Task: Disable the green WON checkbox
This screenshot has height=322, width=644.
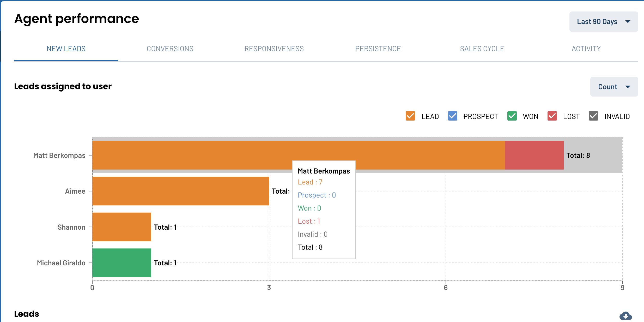Action: (x=512, y=116)
